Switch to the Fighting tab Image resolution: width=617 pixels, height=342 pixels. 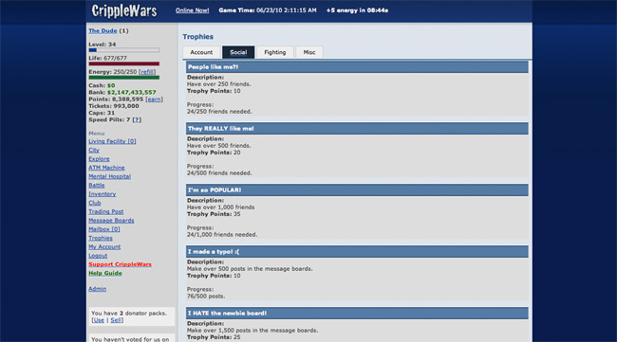pos(275,52)
